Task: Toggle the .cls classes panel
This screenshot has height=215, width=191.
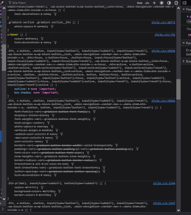Action: (x=147, y=3)
